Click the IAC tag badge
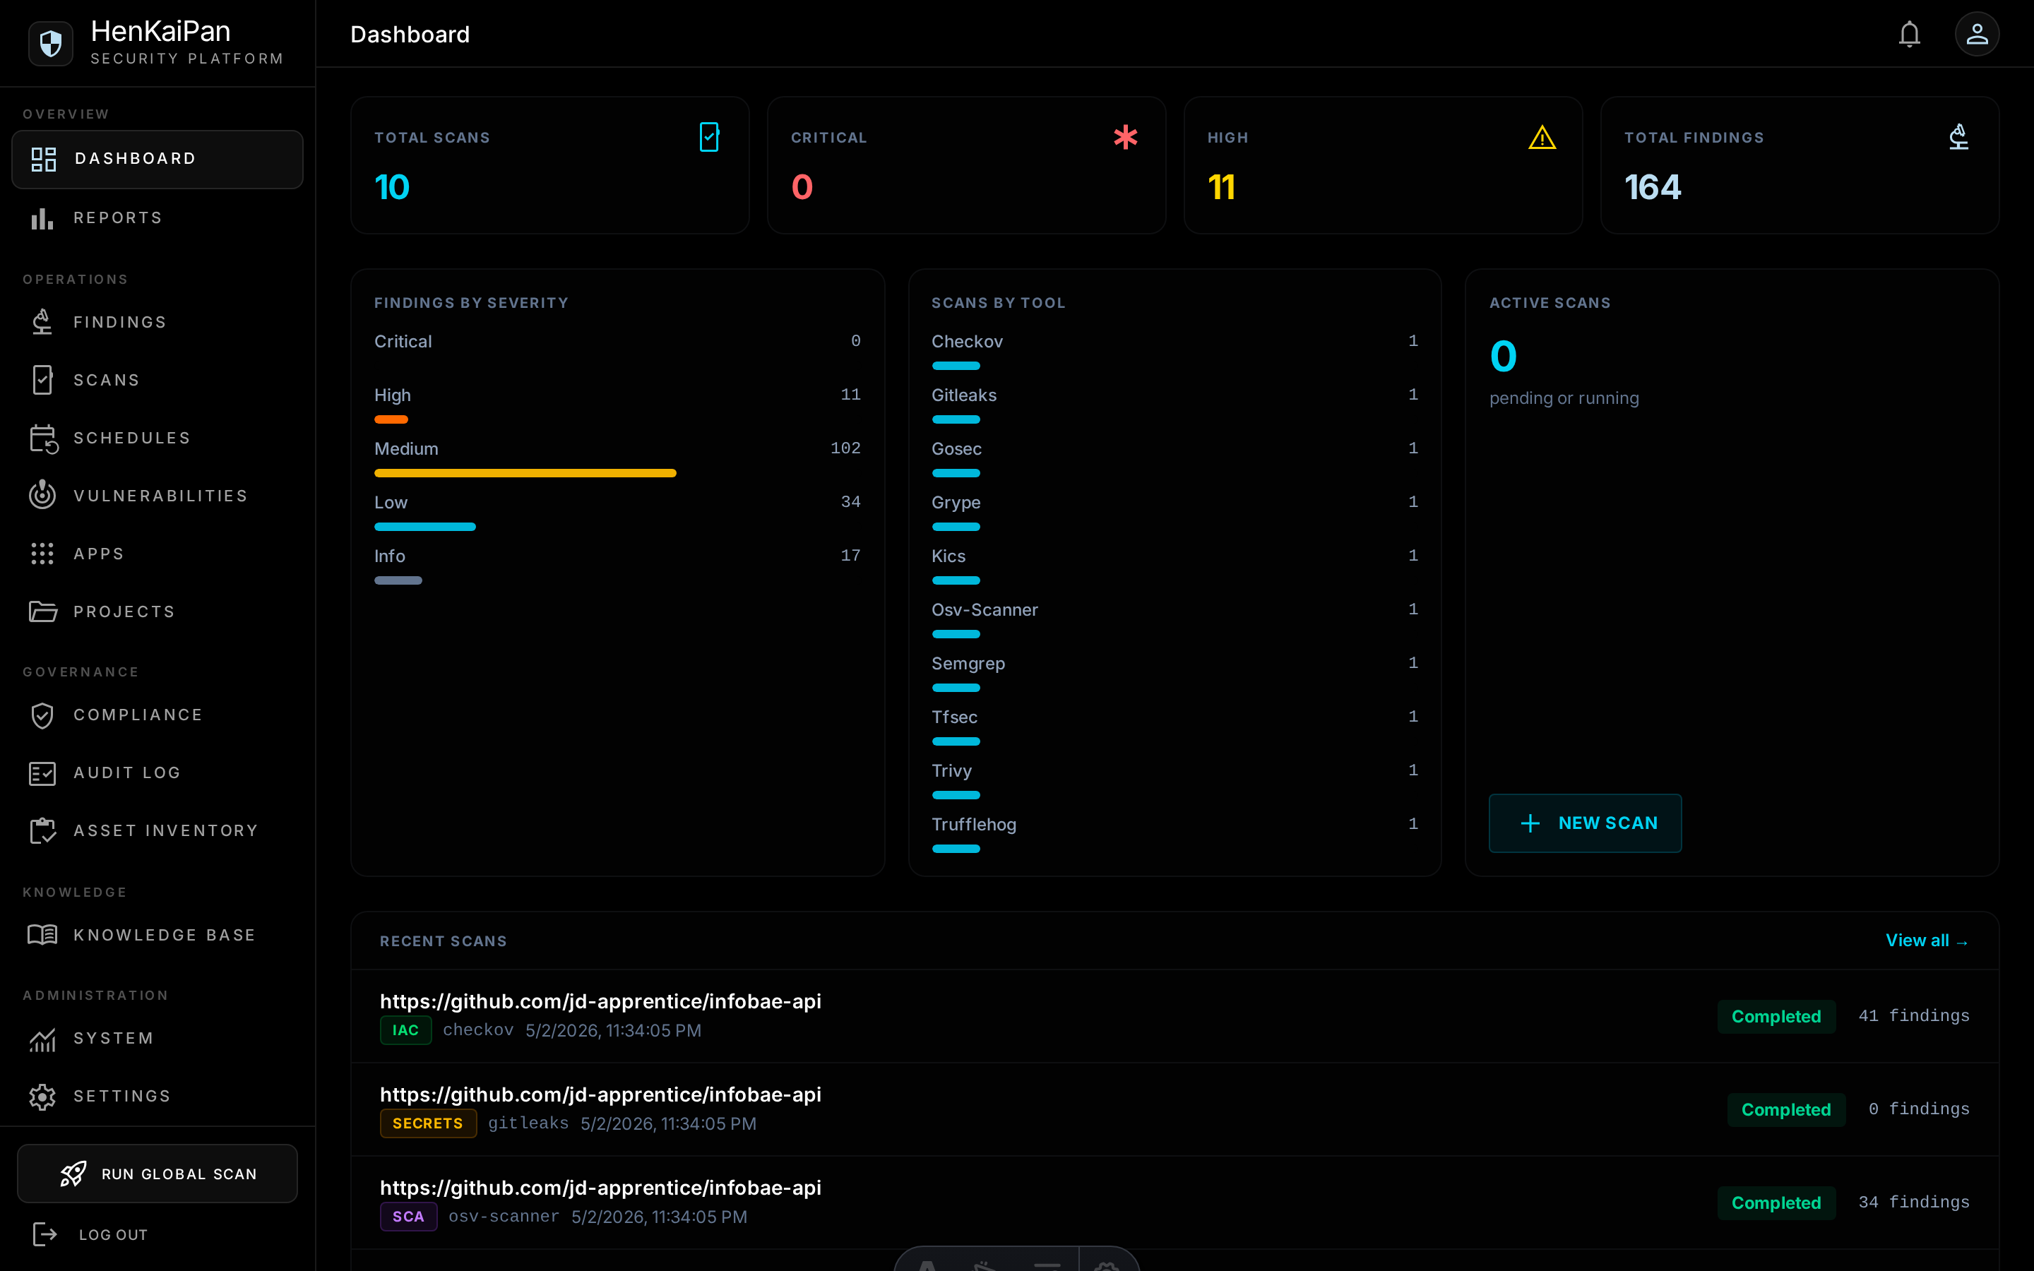2034x1271 pixels. [x=405, y=1030]
